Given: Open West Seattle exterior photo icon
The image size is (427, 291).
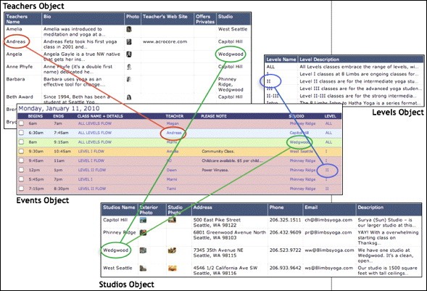Looking at the screenshot, I should 143,268.
